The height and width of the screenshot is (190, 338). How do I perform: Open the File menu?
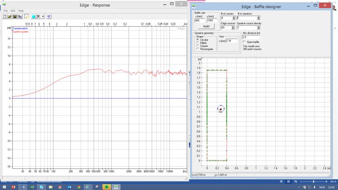[6, 10]
